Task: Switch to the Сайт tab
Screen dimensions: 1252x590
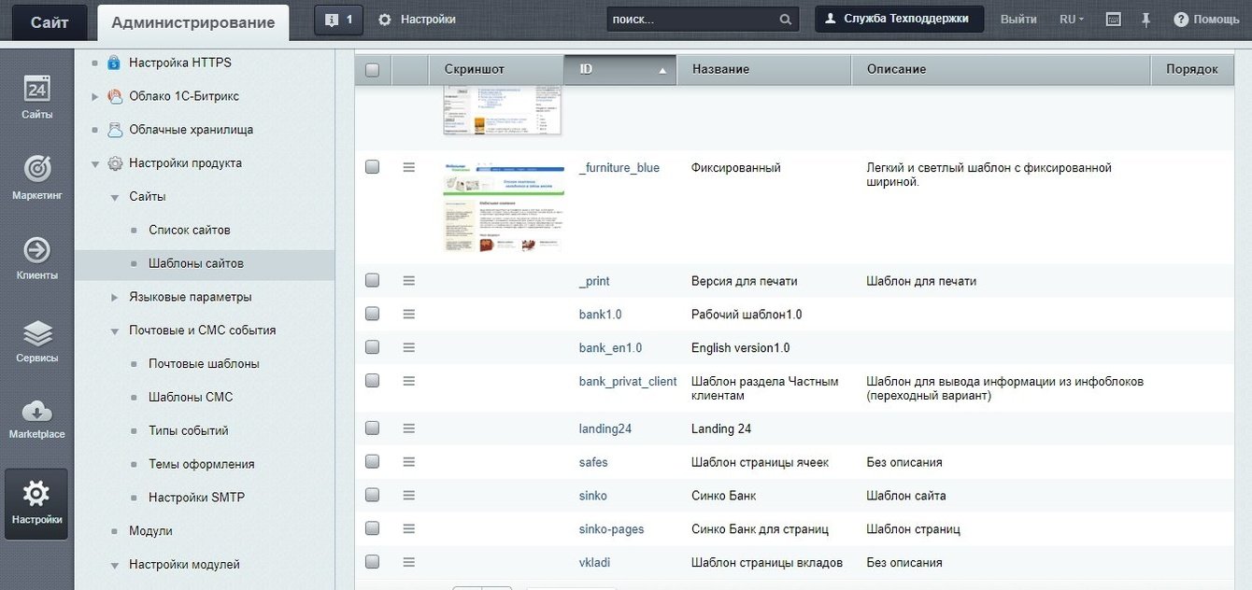Action: 50,22
